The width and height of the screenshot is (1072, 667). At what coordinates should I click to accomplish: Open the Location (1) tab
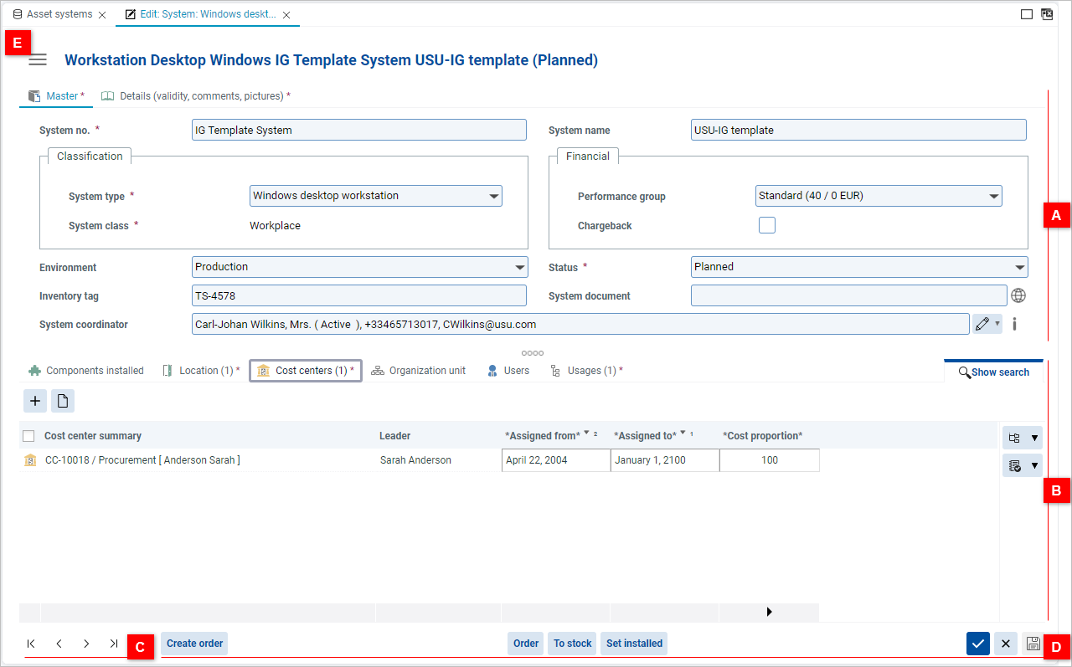coord(201,371)
